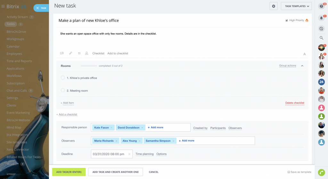Click the deadline date input field
The width and height of the screenshot is (328, 179).
pos(109,154)
